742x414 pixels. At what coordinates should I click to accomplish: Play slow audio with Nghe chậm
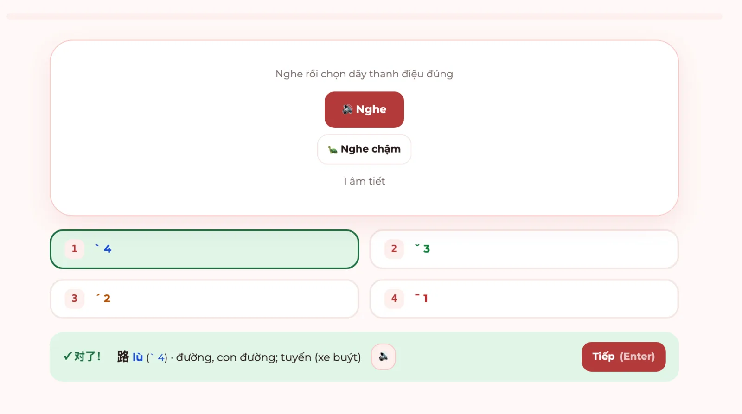point(364,149)
